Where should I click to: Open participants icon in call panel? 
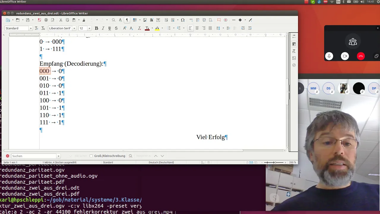[x=353, y=42]
